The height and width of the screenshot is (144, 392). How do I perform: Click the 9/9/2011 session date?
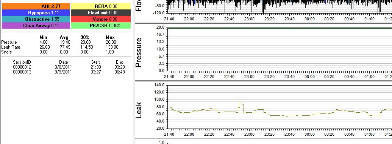pyautogui.click(x=63, y=72)
